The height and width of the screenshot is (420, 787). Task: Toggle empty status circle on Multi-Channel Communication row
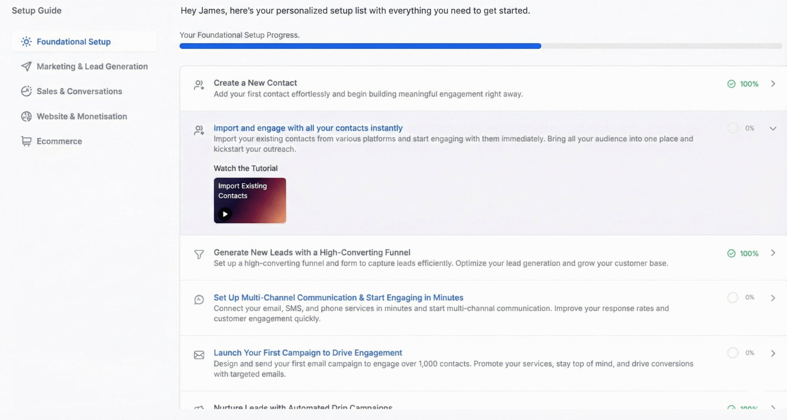(x=733, y=297)
